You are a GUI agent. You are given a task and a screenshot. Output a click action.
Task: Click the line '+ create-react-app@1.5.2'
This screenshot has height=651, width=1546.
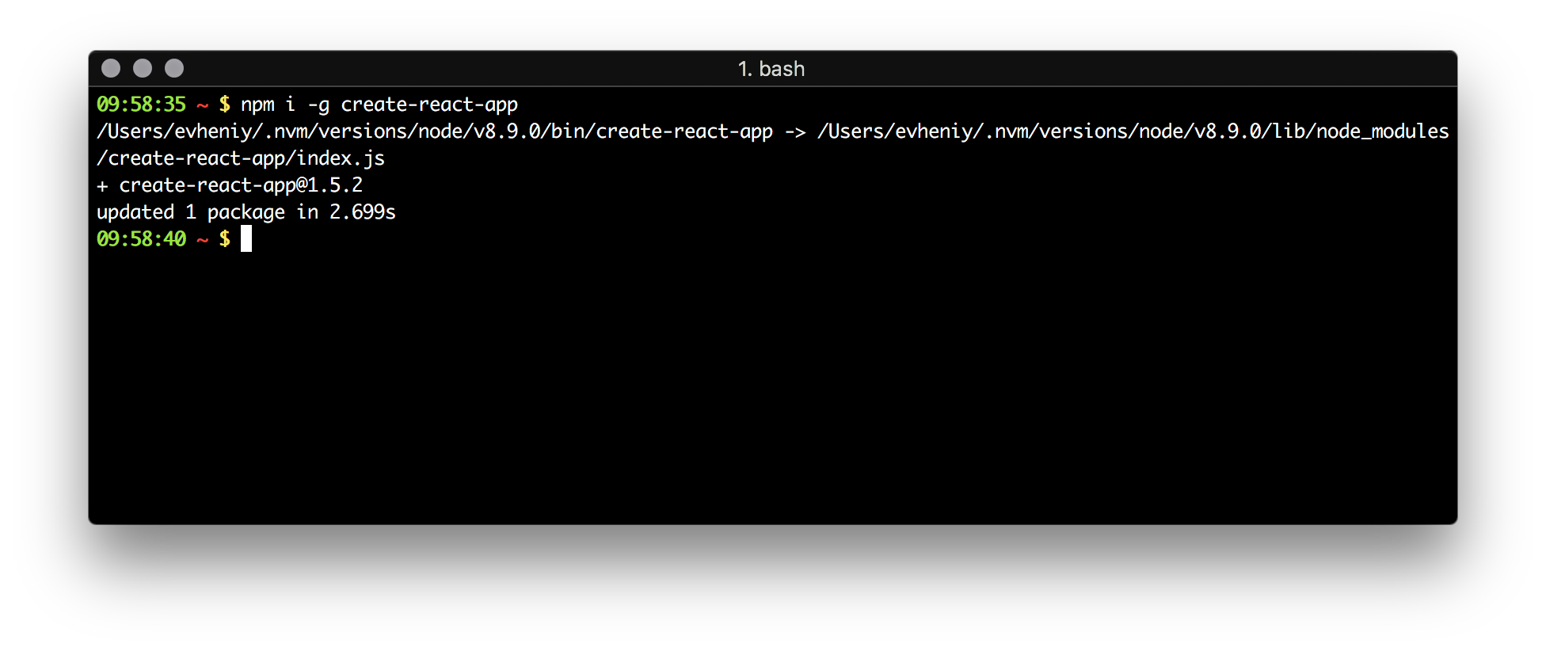[x=231, y=185]
